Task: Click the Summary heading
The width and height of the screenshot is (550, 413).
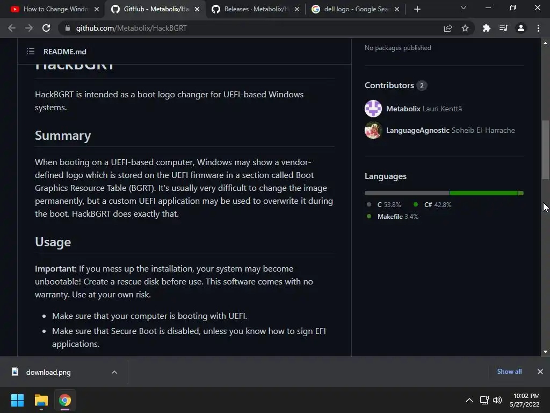Action: (63, 136)
